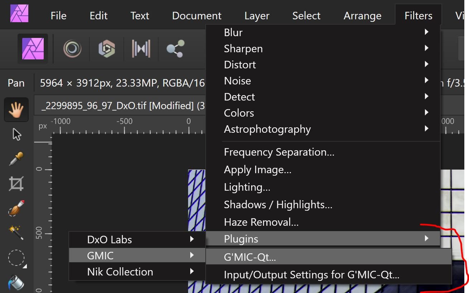Open the Lighting filter

(323, 187)
